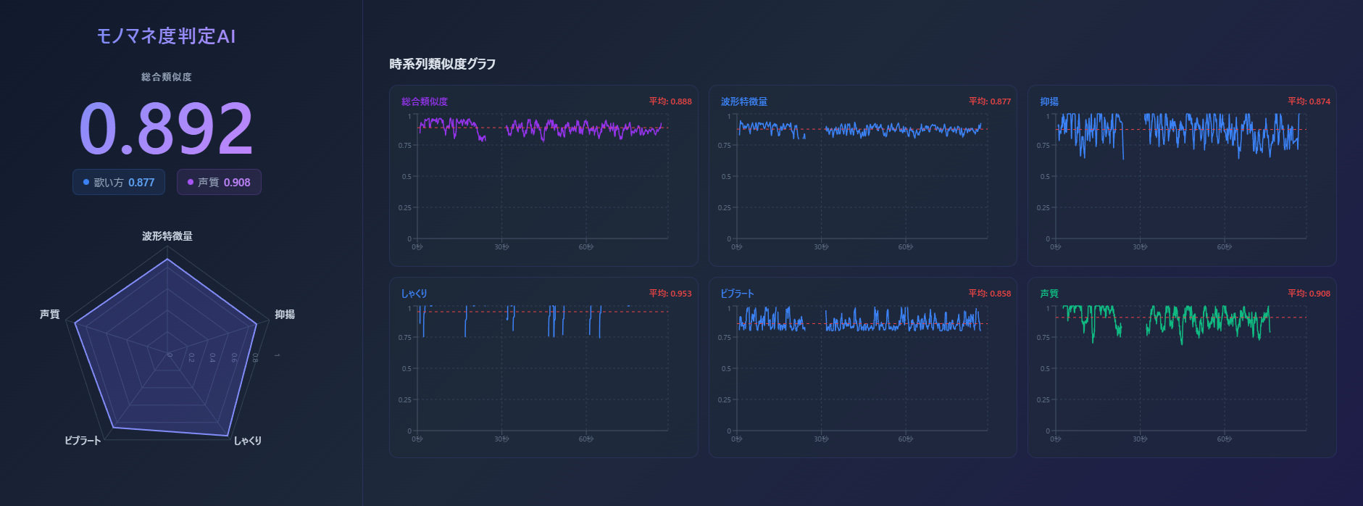The image size is (1363, 506).
Task: Click the モノマネ度判定AI title
Action: pos(166,36)
